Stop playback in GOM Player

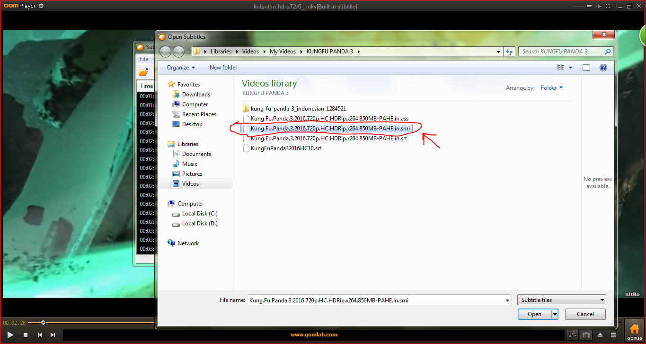pos(26,335)
